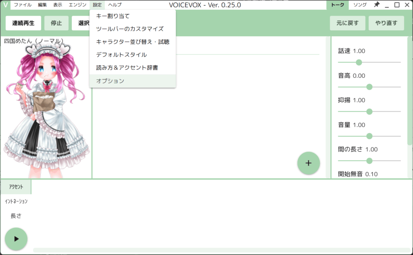Click the 話速 slider handle

[x=359, y=62]
